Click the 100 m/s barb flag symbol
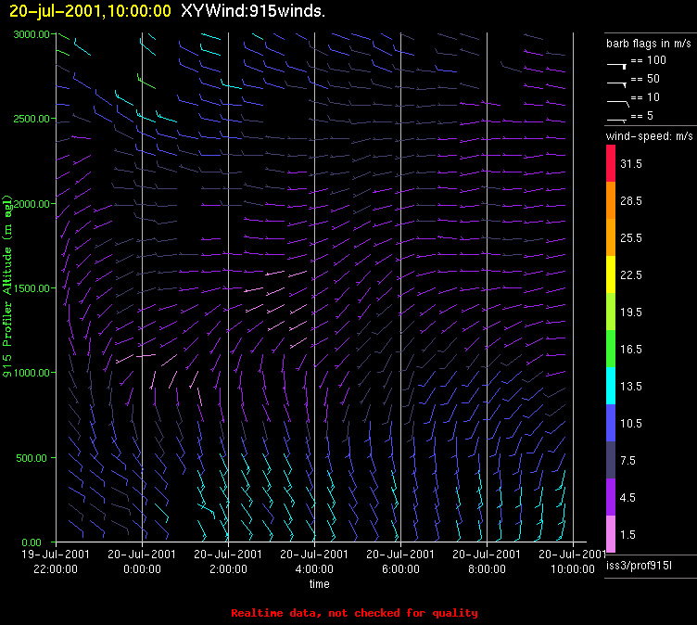Screen dimensions: 697x625 click(617, 65)
